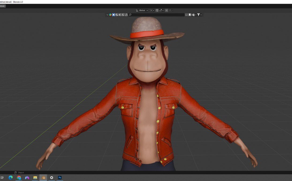Open the proportional editing falloff dropdown
Viewport: 292px width, 181px height.
(171, 10)
